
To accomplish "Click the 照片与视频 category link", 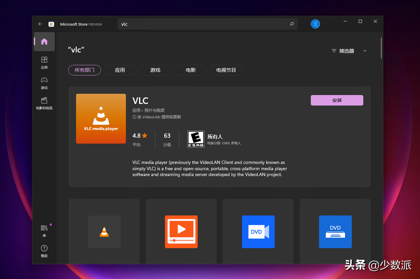I will point(154,110).
